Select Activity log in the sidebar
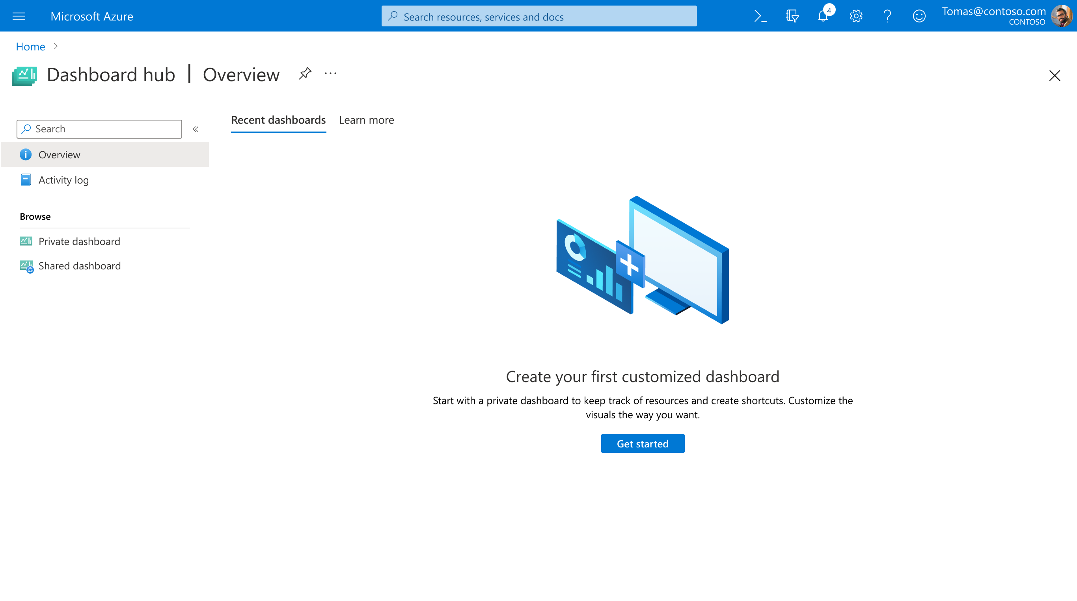 pyautogui.click(x=63, y=180)
